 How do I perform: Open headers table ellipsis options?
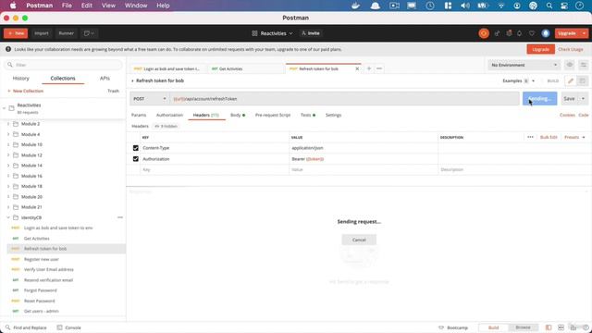pyautogui.click(x=530, y=137)
